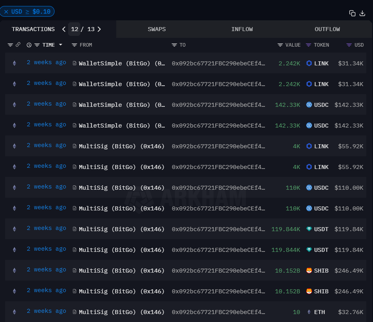This screenshot has height=322, width=373.
Task: Click the clock icon next to TIME header
Action: pos(29,45)
